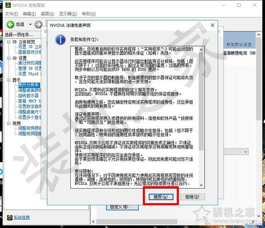This screenshot has width=265, height=228.
Task: Select 调整桌面尺寸和位置 tree item
Action: pos(29,112)
